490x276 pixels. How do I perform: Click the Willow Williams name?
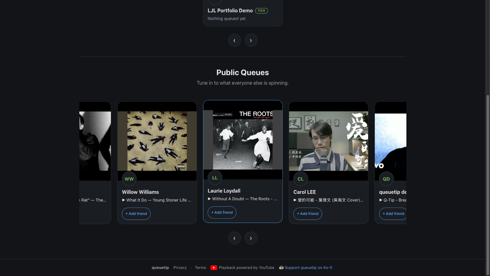(x=140, y=192)
